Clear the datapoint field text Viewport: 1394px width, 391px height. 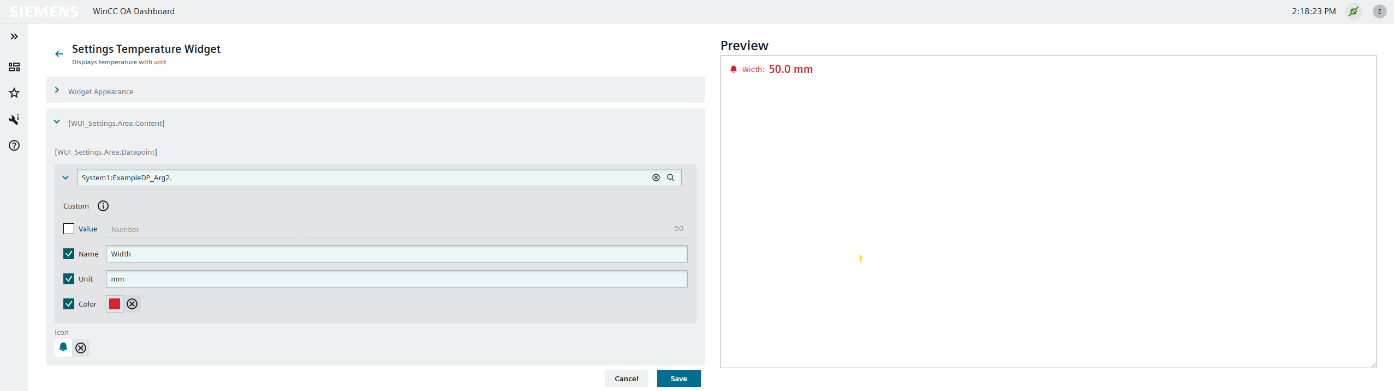pyautogui.click(x=656, y=178)
